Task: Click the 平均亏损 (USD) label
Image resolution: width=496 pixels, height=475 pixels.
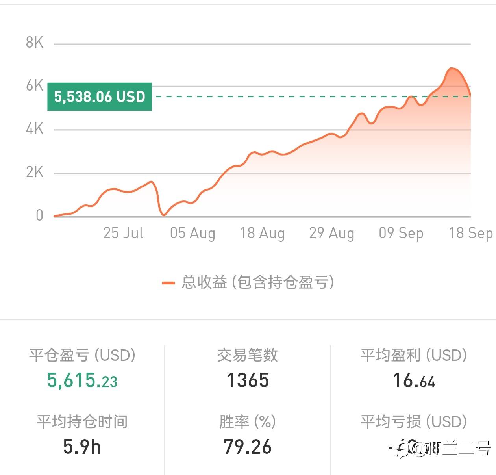Action: pyautogui.click(x=414, y=422)
